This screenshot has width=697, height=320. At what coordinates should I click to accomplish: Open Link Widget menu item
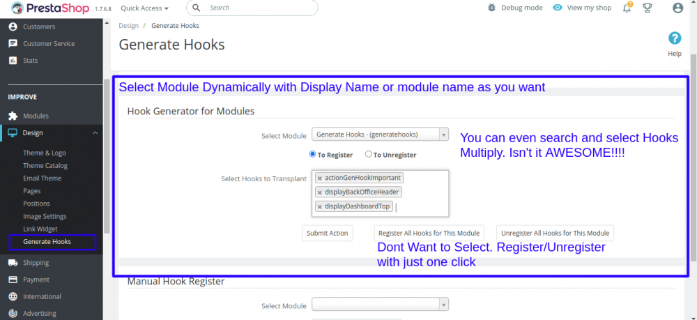click(x=40, y=229)
